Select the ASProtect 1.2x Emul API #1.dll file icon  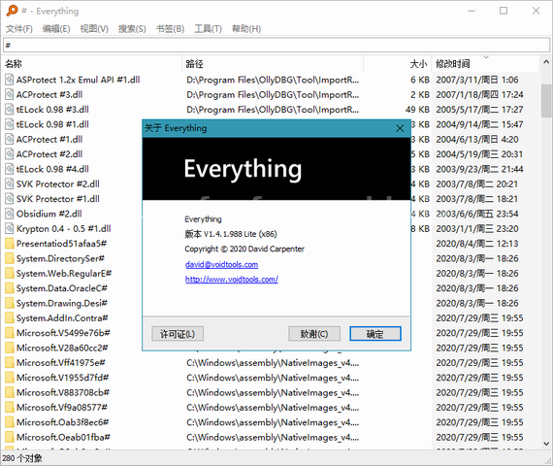click(9, 80)
